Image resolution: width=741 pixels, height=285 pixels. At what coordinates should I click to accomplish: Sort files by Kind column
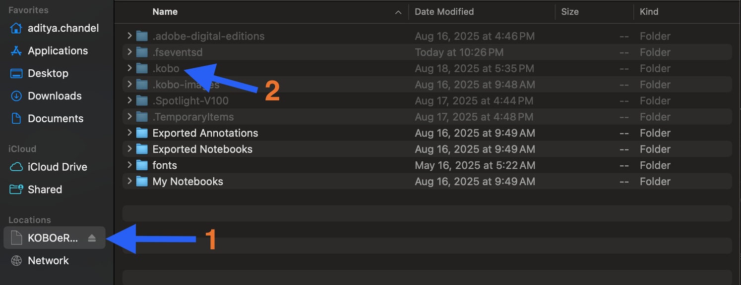point(649,12)
